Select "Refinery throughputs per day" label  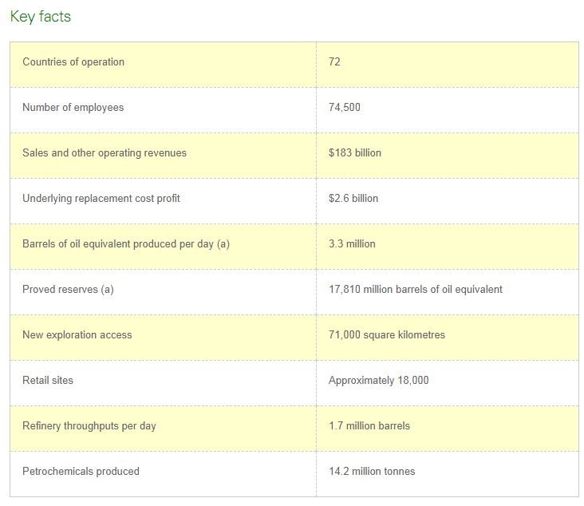89,426
